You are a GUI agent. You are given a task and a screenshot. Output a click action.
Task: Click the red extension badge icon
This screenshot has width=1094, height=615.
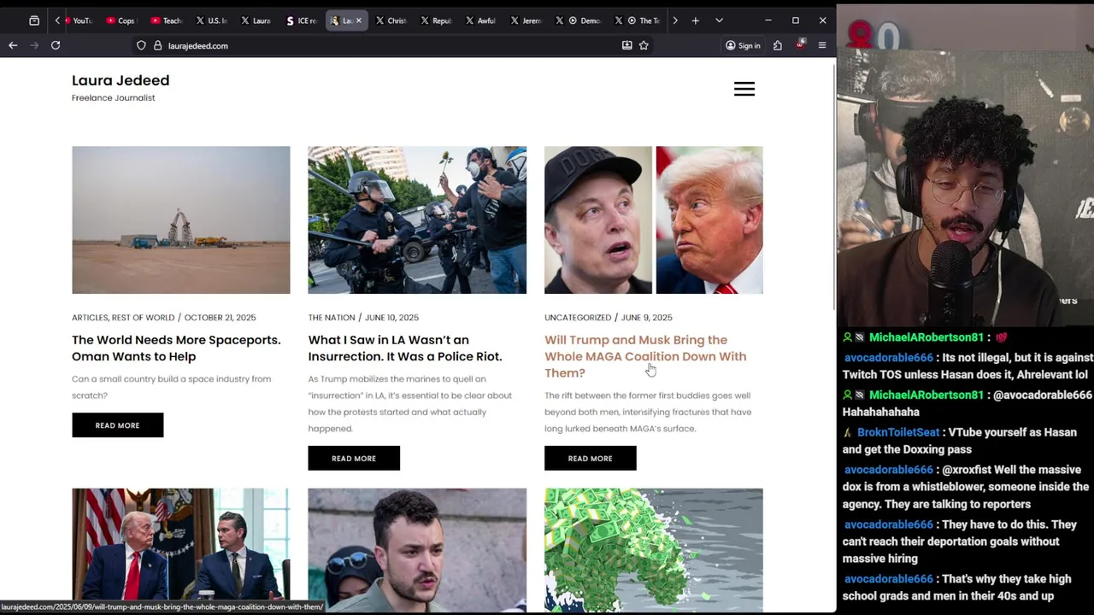coord(800,44)
